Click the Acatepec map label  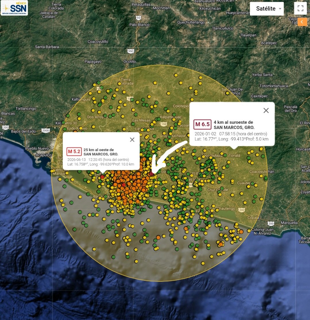pos(269,43)
